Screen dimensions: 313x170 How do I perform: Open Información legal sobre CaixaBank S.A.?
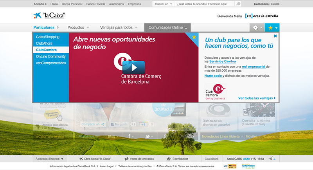click(x=73, y=166)
